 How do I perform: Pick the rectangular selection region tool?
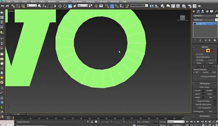pos(49,6)
